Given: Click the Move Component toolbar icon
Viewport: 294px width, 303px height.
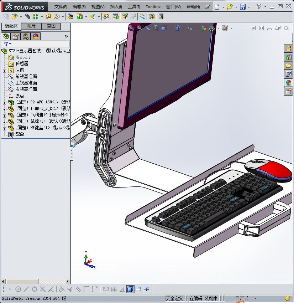Looking at the screenshot, I should point(57,17).
